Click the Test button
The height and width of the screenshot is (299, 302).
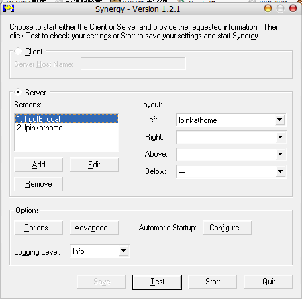point(157,282)
